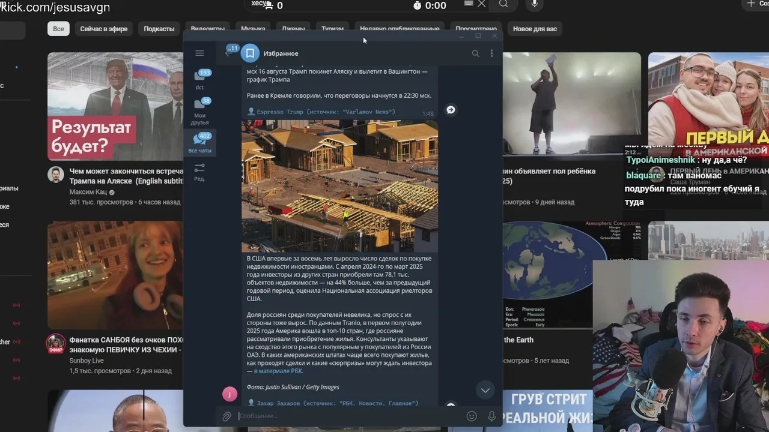Click forwarded author Espresso Trump label
Viewport: 769px width, 432px height.
[x=326, y=112]
